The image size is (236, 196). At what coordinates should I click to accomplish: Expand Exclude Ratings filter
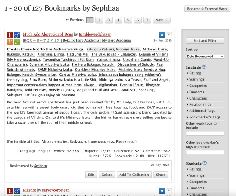tap(194, 169)
